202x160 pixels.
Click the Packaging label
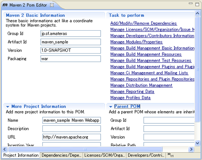[17, 59]
